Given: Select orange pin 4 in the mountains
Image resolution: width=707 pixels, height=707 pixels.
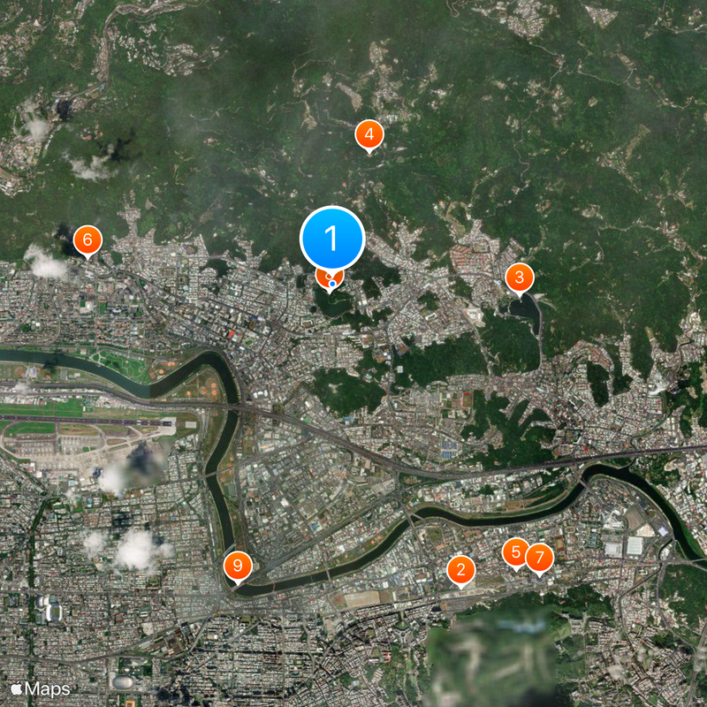Looking at the screenshot, I should (369, 134).
